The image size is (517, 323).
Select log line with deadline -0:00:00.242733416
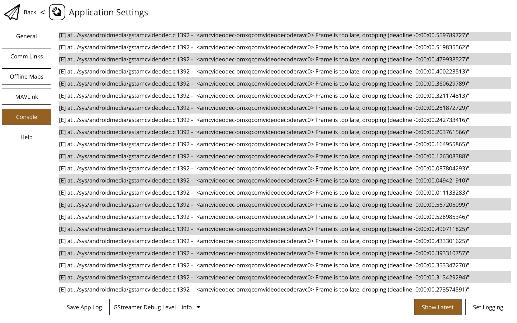pos(285,120)
